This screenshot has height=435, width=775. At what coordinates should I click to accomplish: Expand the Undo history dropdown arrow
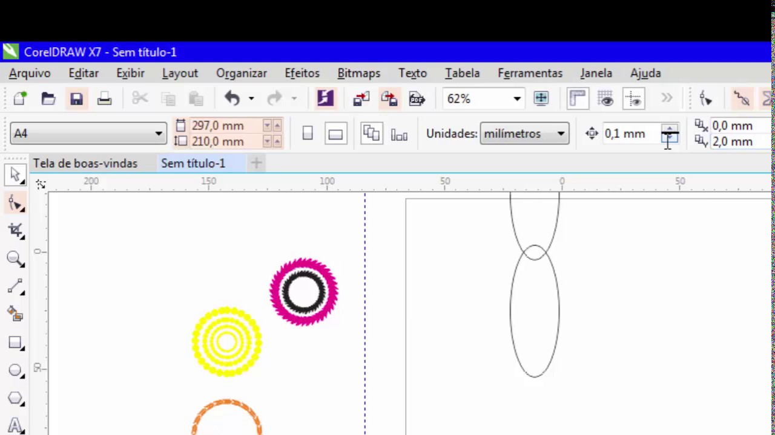[x=251, y=98]
